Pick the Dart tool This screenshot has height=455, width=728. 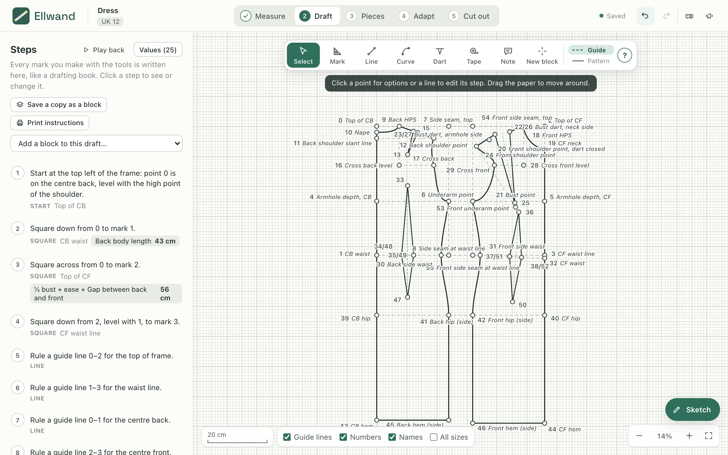pos(440,55)
